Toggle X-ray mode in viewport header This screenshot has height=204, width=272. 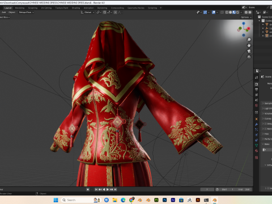[222, 12]
